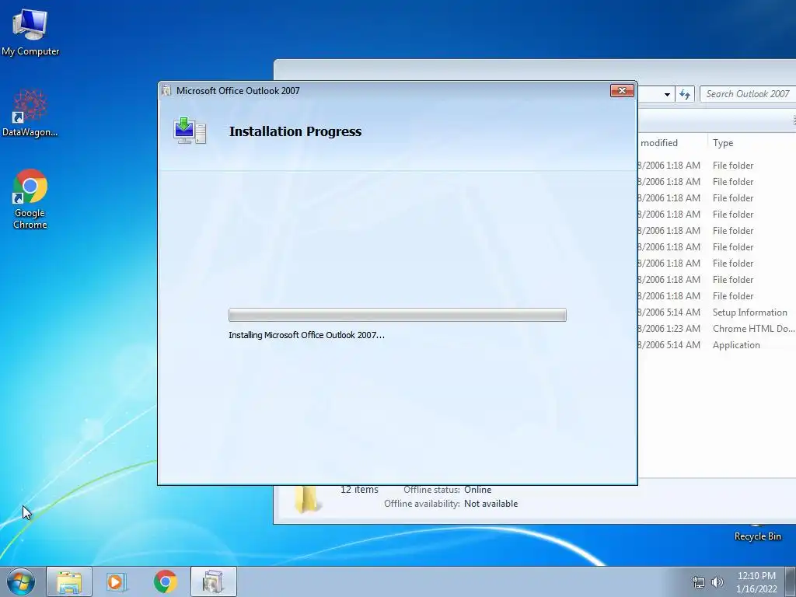Select the Office setup installer taskbar icon
The width and height of the screenshot is (796, 597).
[213, 581]
